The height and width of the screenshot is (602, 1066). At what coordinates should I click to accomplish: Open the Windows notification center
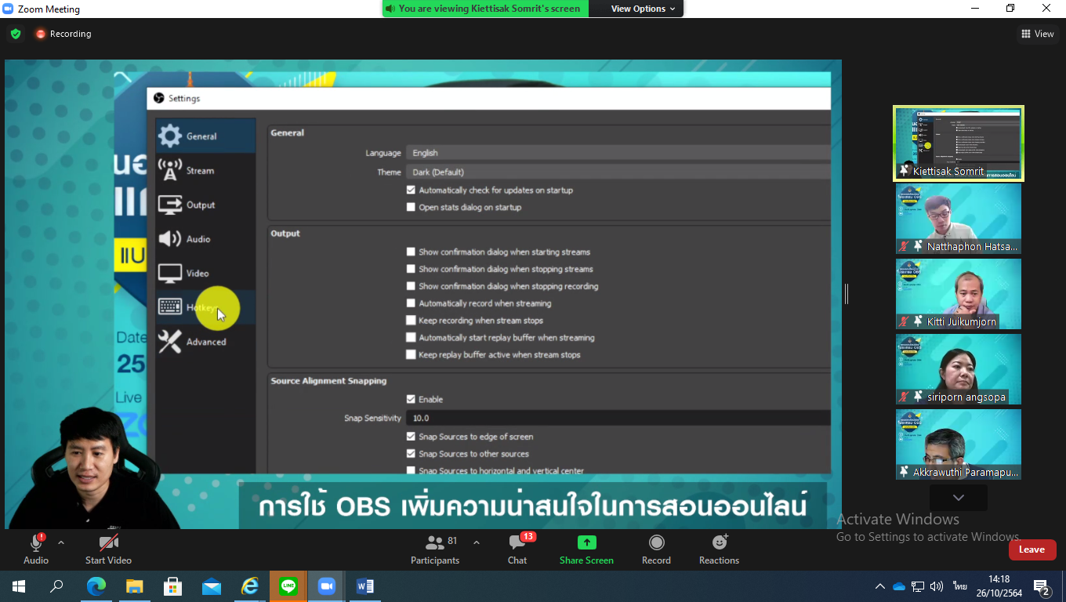pyautogui.click(x=1042, y=587)
